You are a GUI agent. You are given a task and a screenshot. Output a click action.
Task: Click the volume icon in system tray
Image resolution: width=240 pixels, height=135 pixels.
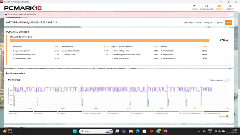220,131
